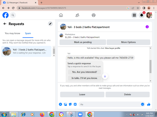Open the notifications bell
The height and width of the screenshot is (117, 157).
[142, 15]
